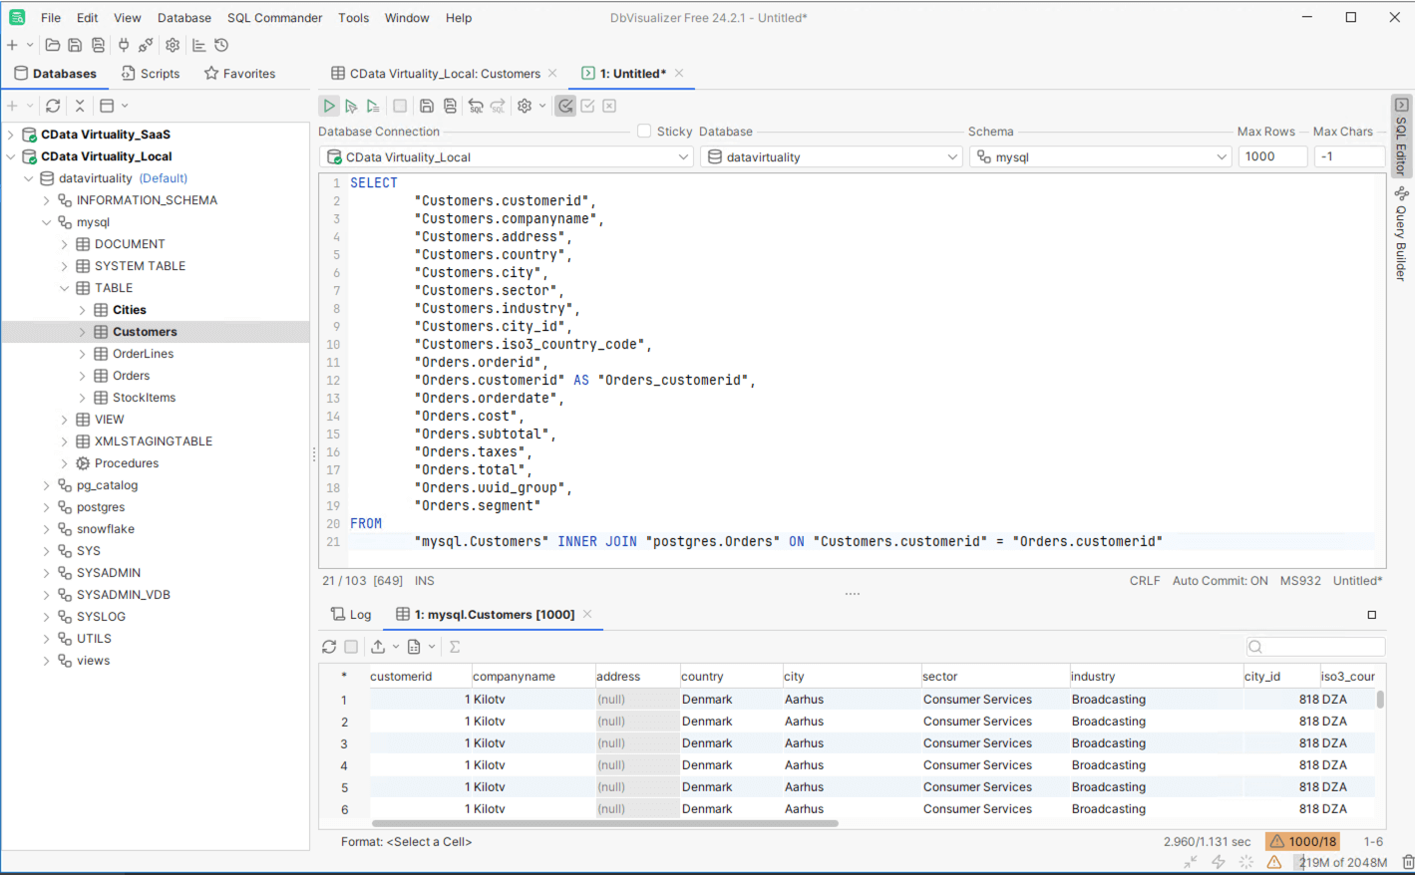Expand the Orders table node

tap(83, 376)
